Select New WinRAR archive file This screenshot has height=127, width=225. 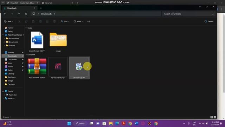point(37,68)
